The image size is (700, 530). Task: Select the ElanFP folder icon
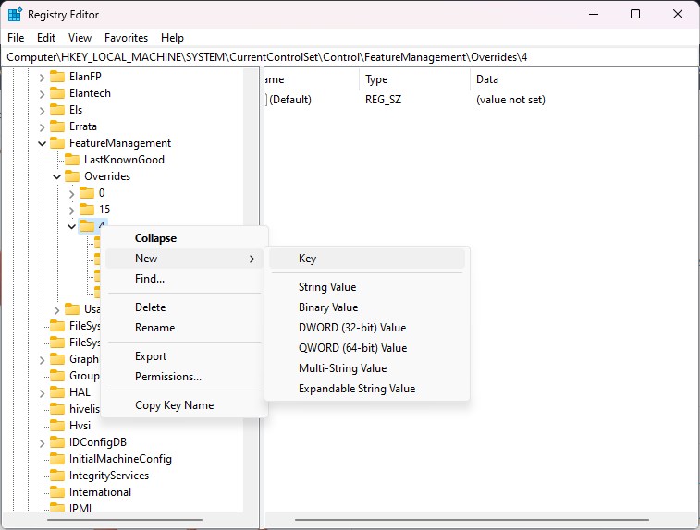point(57,77)
